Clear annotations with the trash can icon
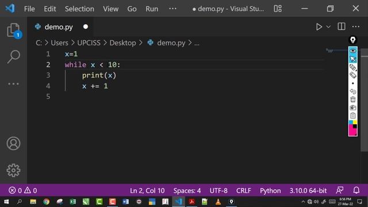This screenshot has height=207, width=368. pos(352,99)
